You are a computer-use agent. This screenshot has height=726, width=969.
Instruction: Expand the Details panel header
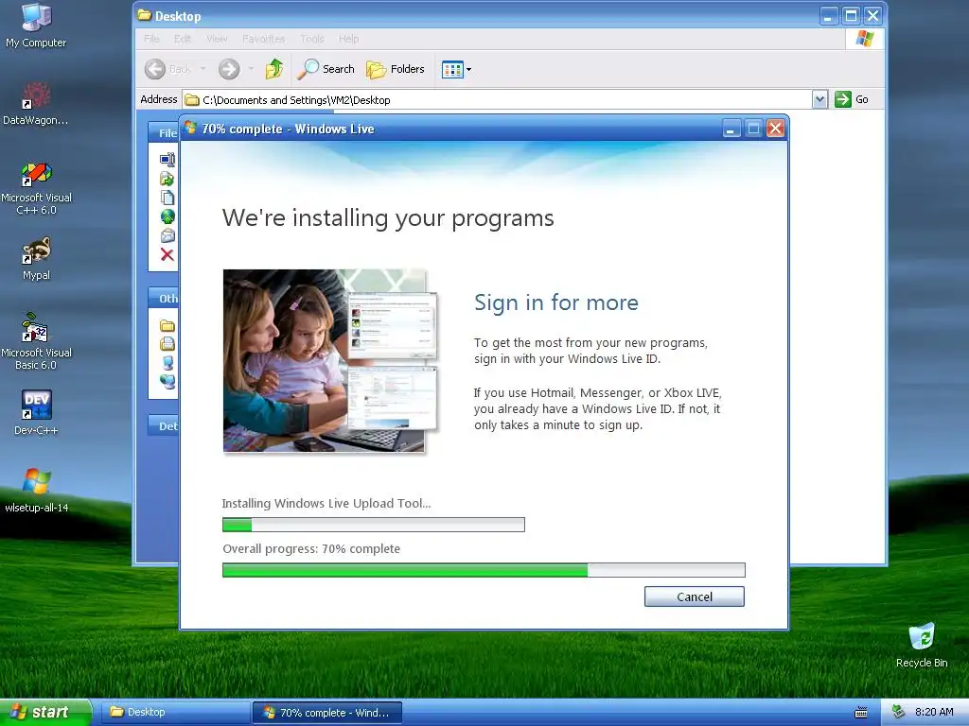point(163,426)
